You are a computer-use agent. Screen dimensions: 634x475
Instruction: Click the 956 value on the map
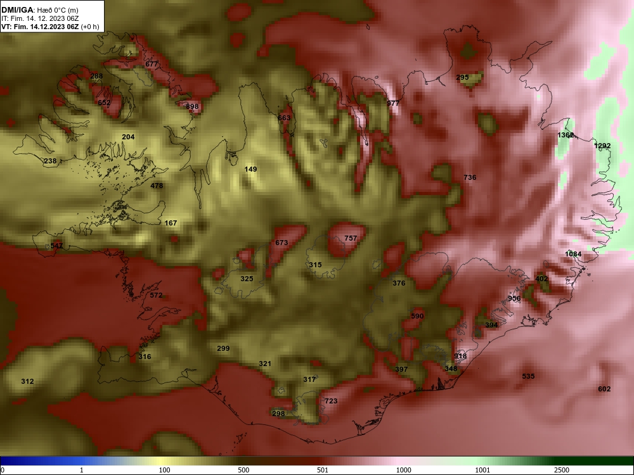pyautogui.click(x=514, y=298)
